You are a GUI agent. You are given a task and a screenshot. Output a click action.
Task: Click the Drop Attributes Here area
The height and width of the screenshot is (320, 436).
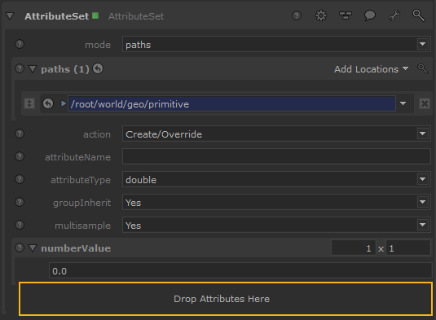(226, 299)
